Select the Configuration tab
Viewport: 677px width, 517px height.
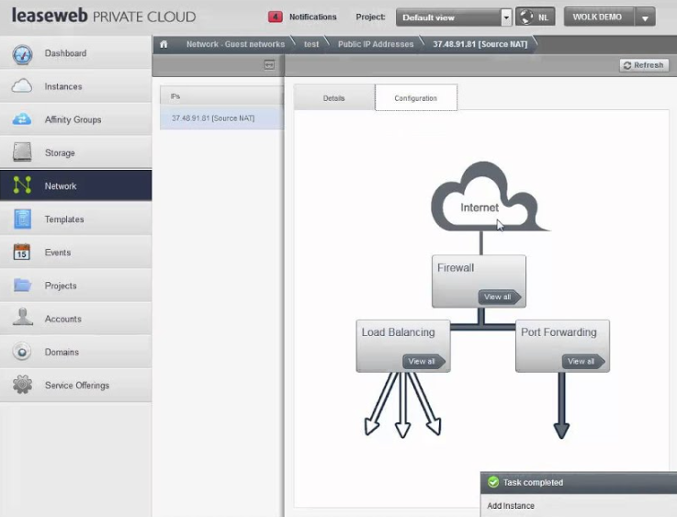415,98
